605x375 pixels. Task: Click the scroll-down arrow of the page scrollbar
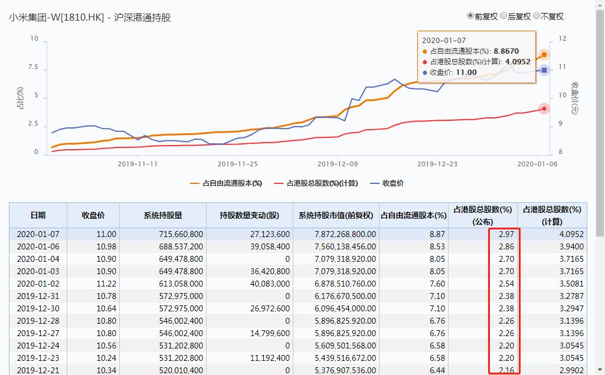600,371
